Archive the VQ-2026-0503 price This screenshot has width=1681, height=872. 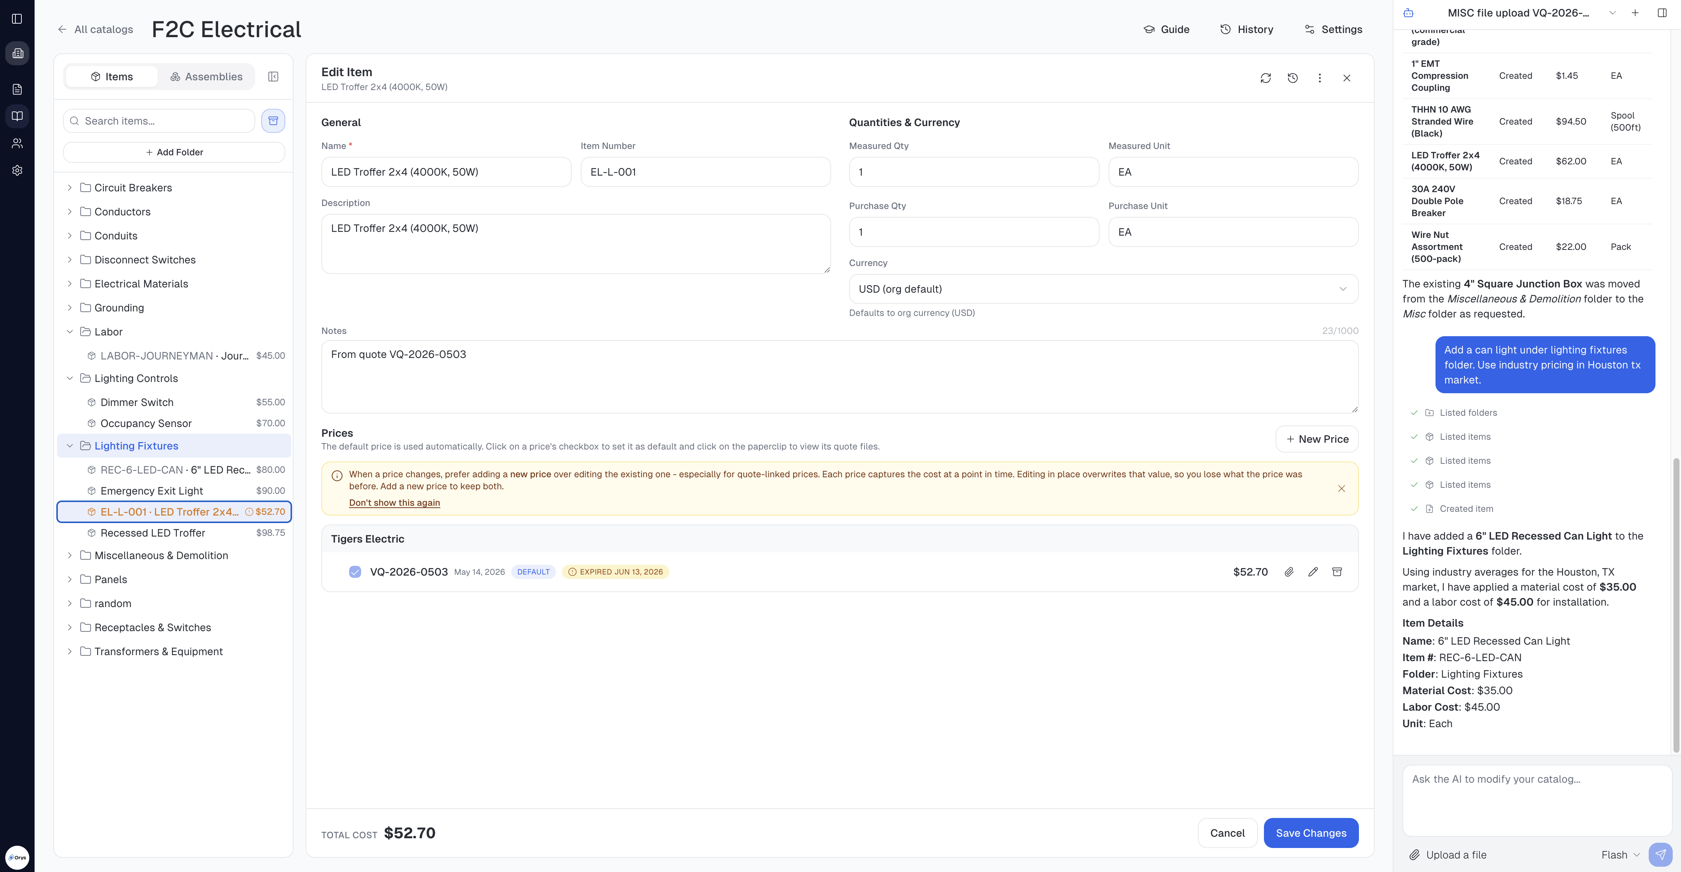[1336, 572]
